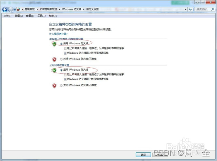Click red shield under 公用网络位置设置
This screenshot has height=161, width=217.
(54, 85)
